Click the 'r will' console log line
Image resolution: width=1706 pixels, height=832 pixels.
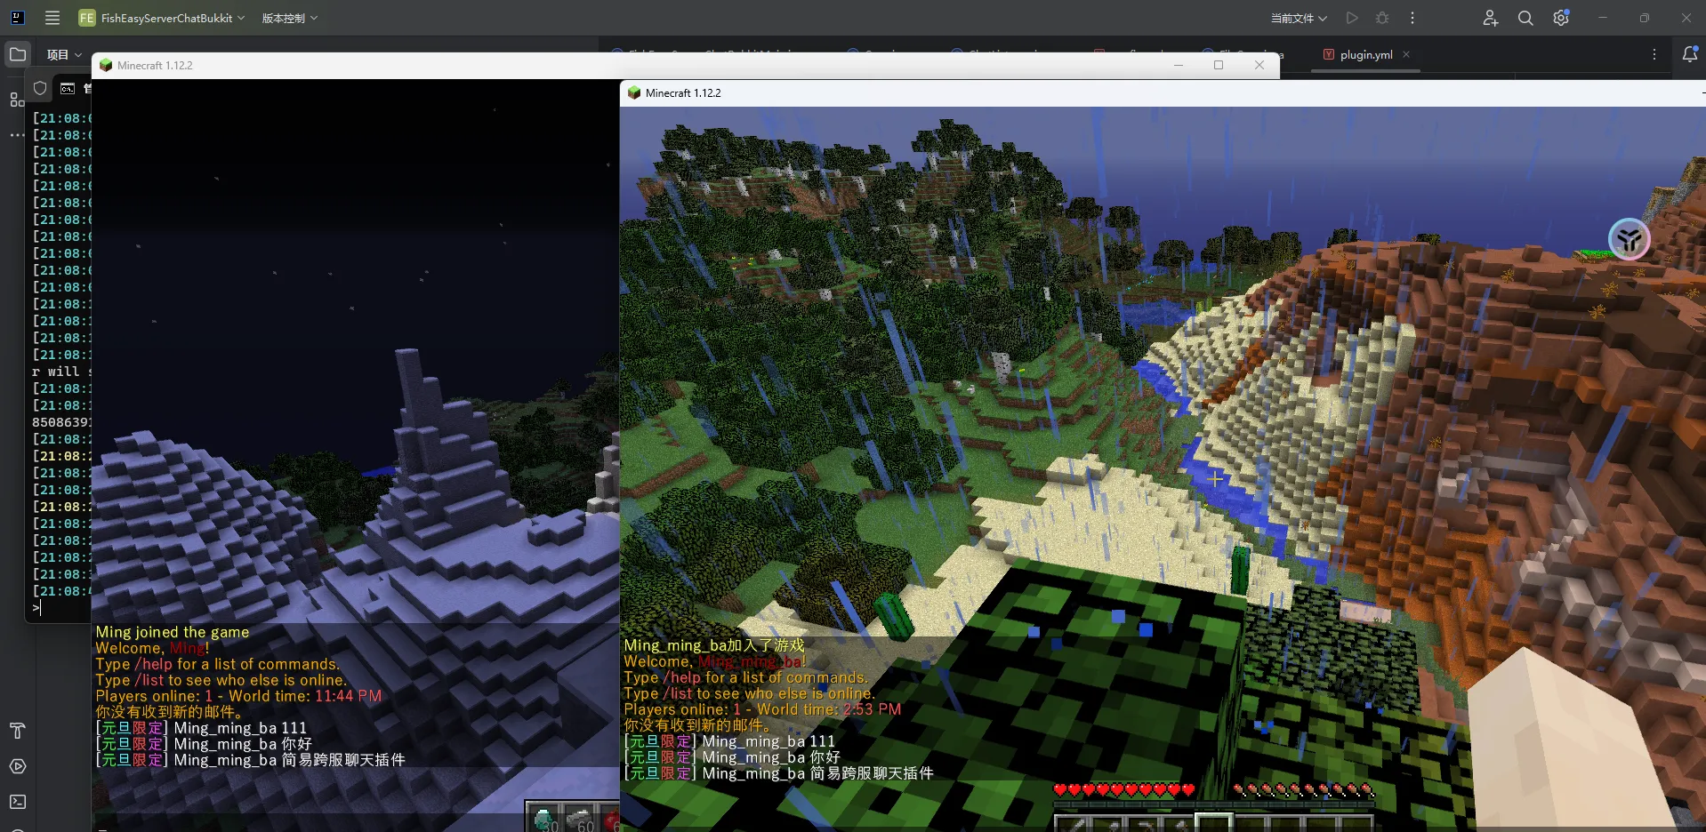point(61,372)
